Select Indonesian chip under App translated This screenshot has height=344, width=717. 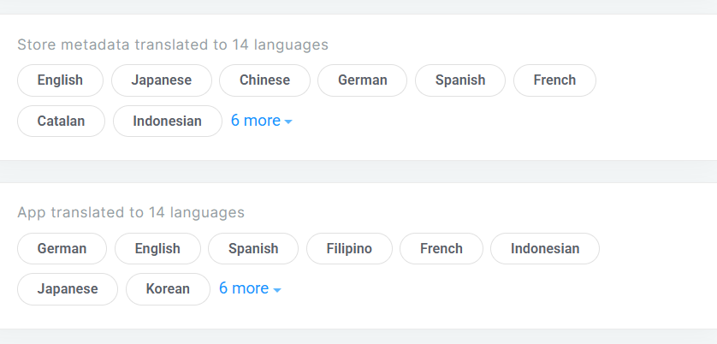coord(545,249)
